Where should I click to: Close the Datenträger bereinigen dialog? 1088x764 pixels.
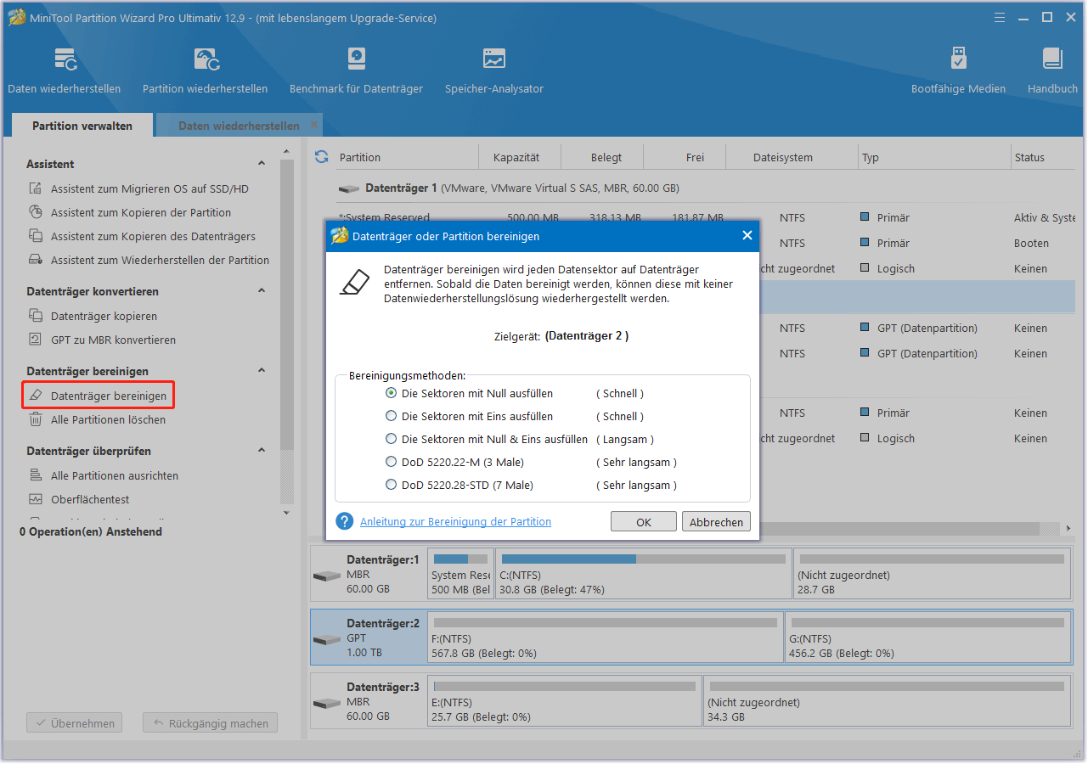tap(747, 236)
